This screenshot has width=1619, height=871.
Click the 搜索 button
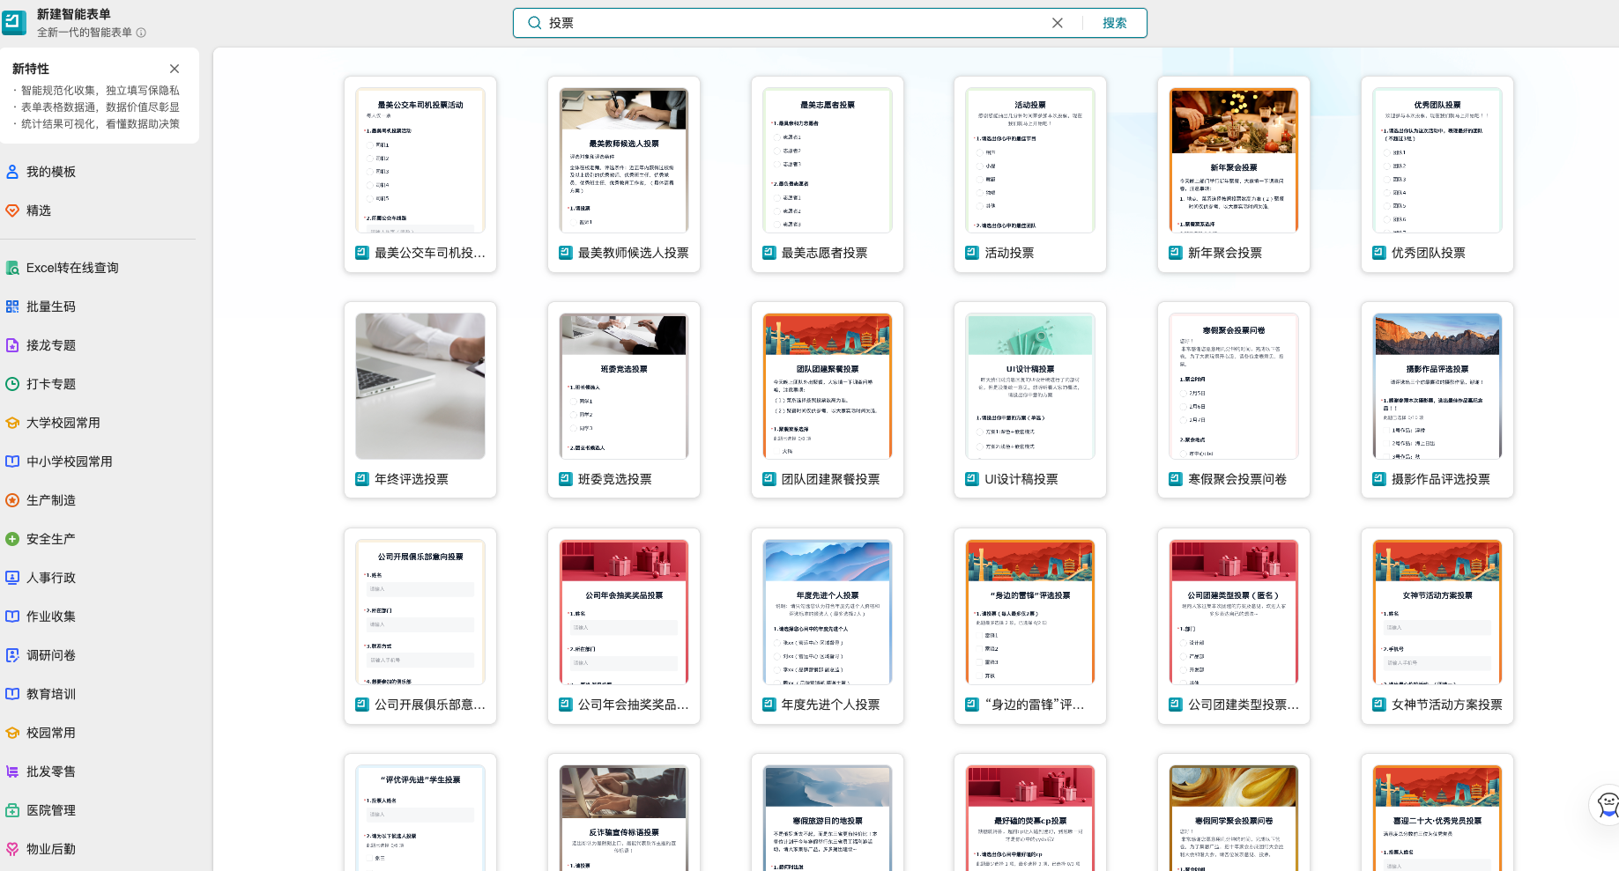point(1114,23)
